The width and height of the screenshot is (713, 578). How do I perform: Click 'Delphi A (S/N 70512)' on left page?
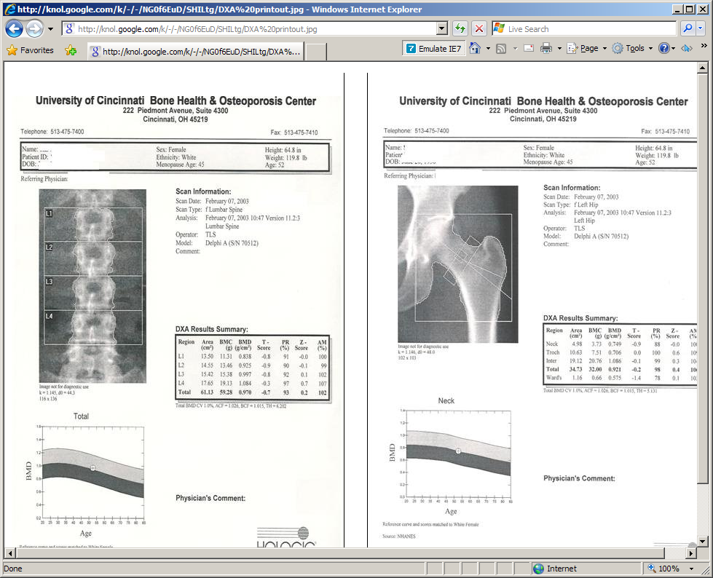(232, 243)
